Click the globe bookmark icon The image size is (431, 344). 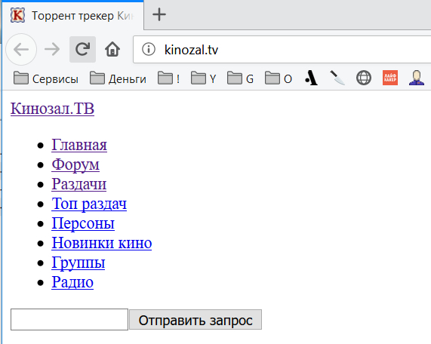[x=364, y=78]
